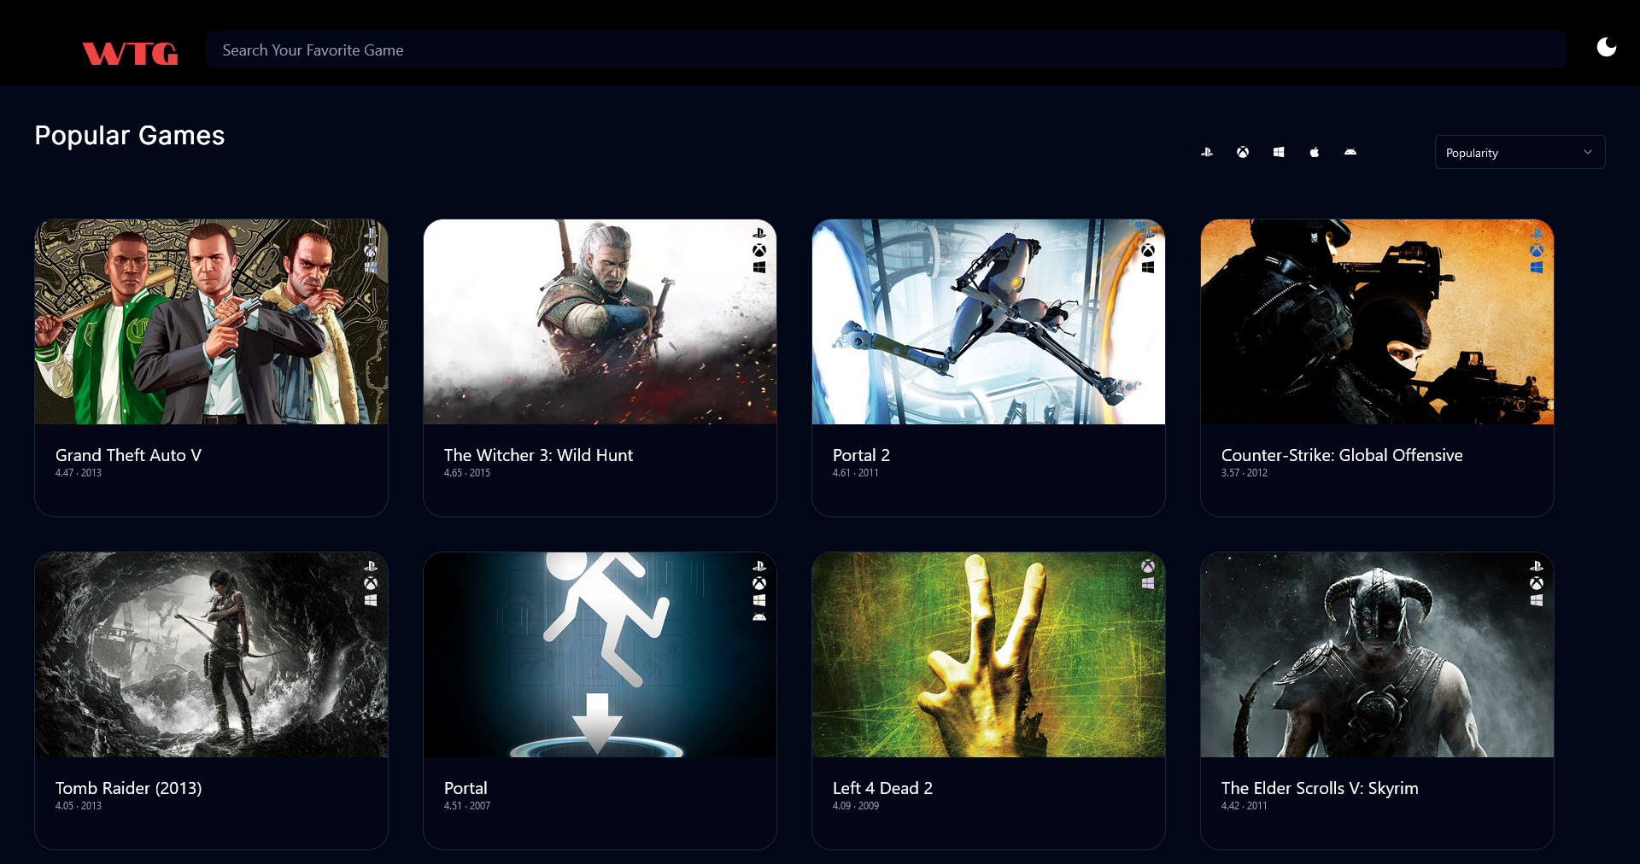Filter games by Xbox platform
Image resolution: width=1640 pixels, height=864 pixels.
1243,152
